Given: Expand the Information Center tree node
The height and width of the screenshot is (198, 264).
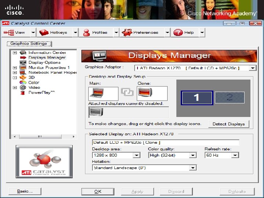Looking at the screenshot, I should [x=15, y=53].
